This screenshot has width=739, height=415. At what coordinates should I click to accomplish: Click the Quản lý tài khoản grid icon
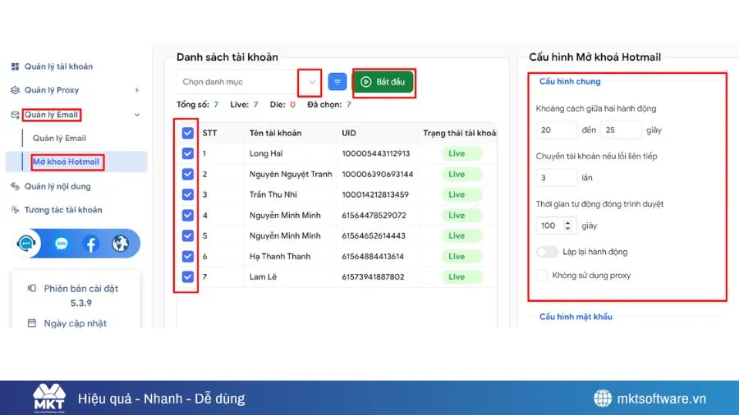15,66
